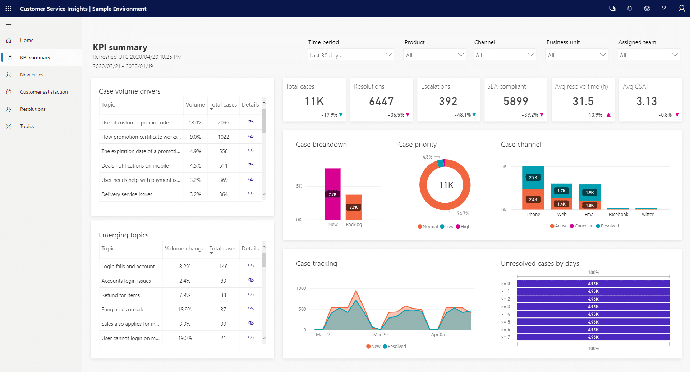Toggle the Resolved legend in Case tracking
The height and width of the screenshot is (372, 690).
394,346
